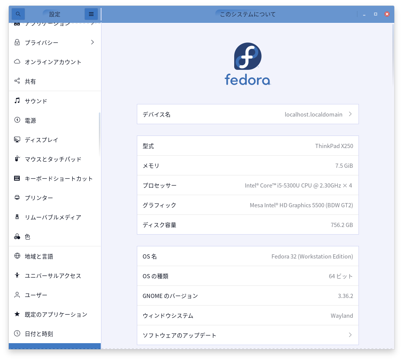Open the オンラインアカウント panel

(55, 62)
